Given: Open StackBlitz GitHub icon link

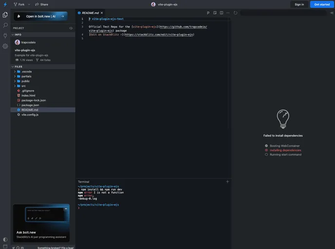Looking at the screenshot, I should 18,248.
